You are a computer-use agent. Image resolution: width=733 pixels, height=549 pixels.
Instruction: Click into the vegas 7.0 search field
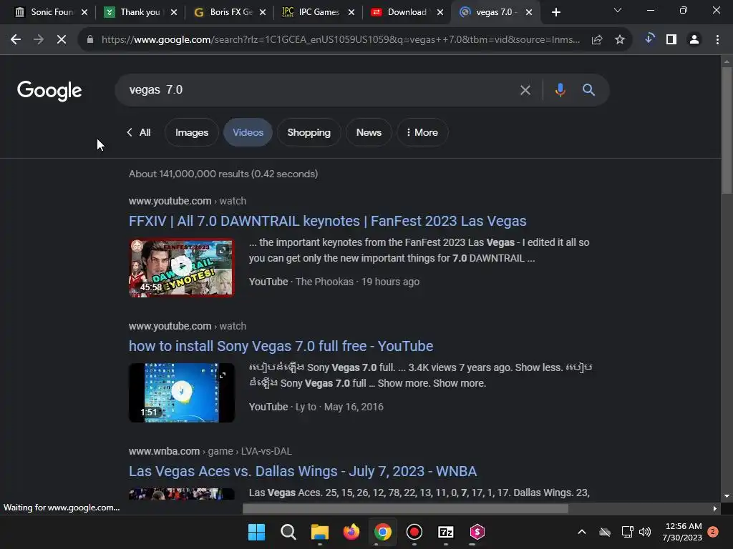pyautogui.click(x=318, y=89)
